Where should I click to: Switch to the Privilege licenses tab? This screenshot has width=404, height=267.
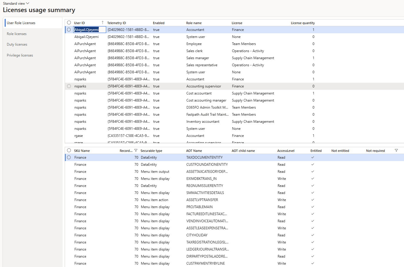click(20, 55)
